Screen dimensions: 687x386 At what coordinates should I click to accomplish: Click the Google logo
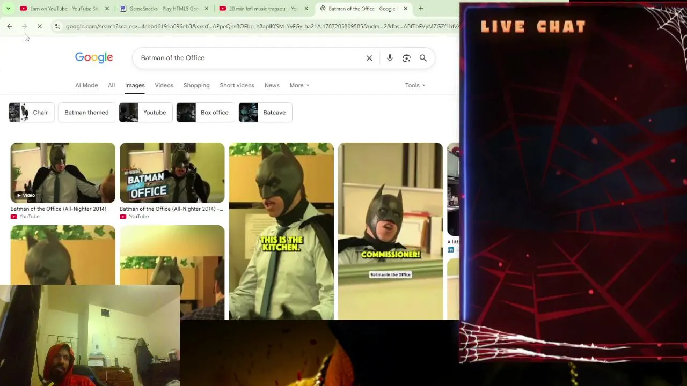tap(94, 58)
